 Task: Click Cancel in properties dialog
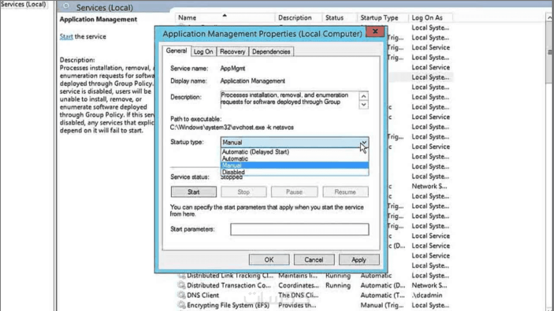coord(314,260)
